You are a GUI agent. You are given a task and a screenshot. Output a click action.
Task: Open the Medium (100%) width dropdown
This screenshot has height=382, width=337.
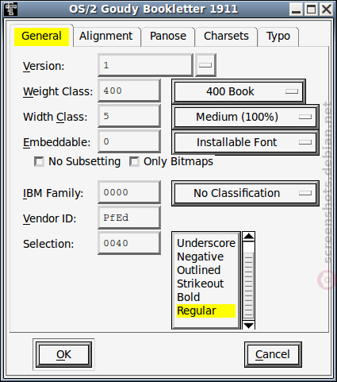(245, 117)
